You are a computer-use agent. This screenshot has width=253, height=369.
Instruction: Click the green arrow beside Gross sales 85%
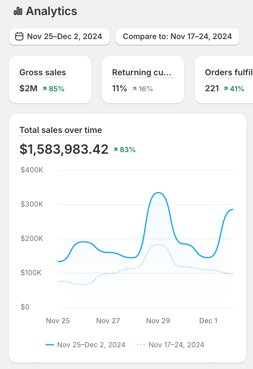point(45,89)
